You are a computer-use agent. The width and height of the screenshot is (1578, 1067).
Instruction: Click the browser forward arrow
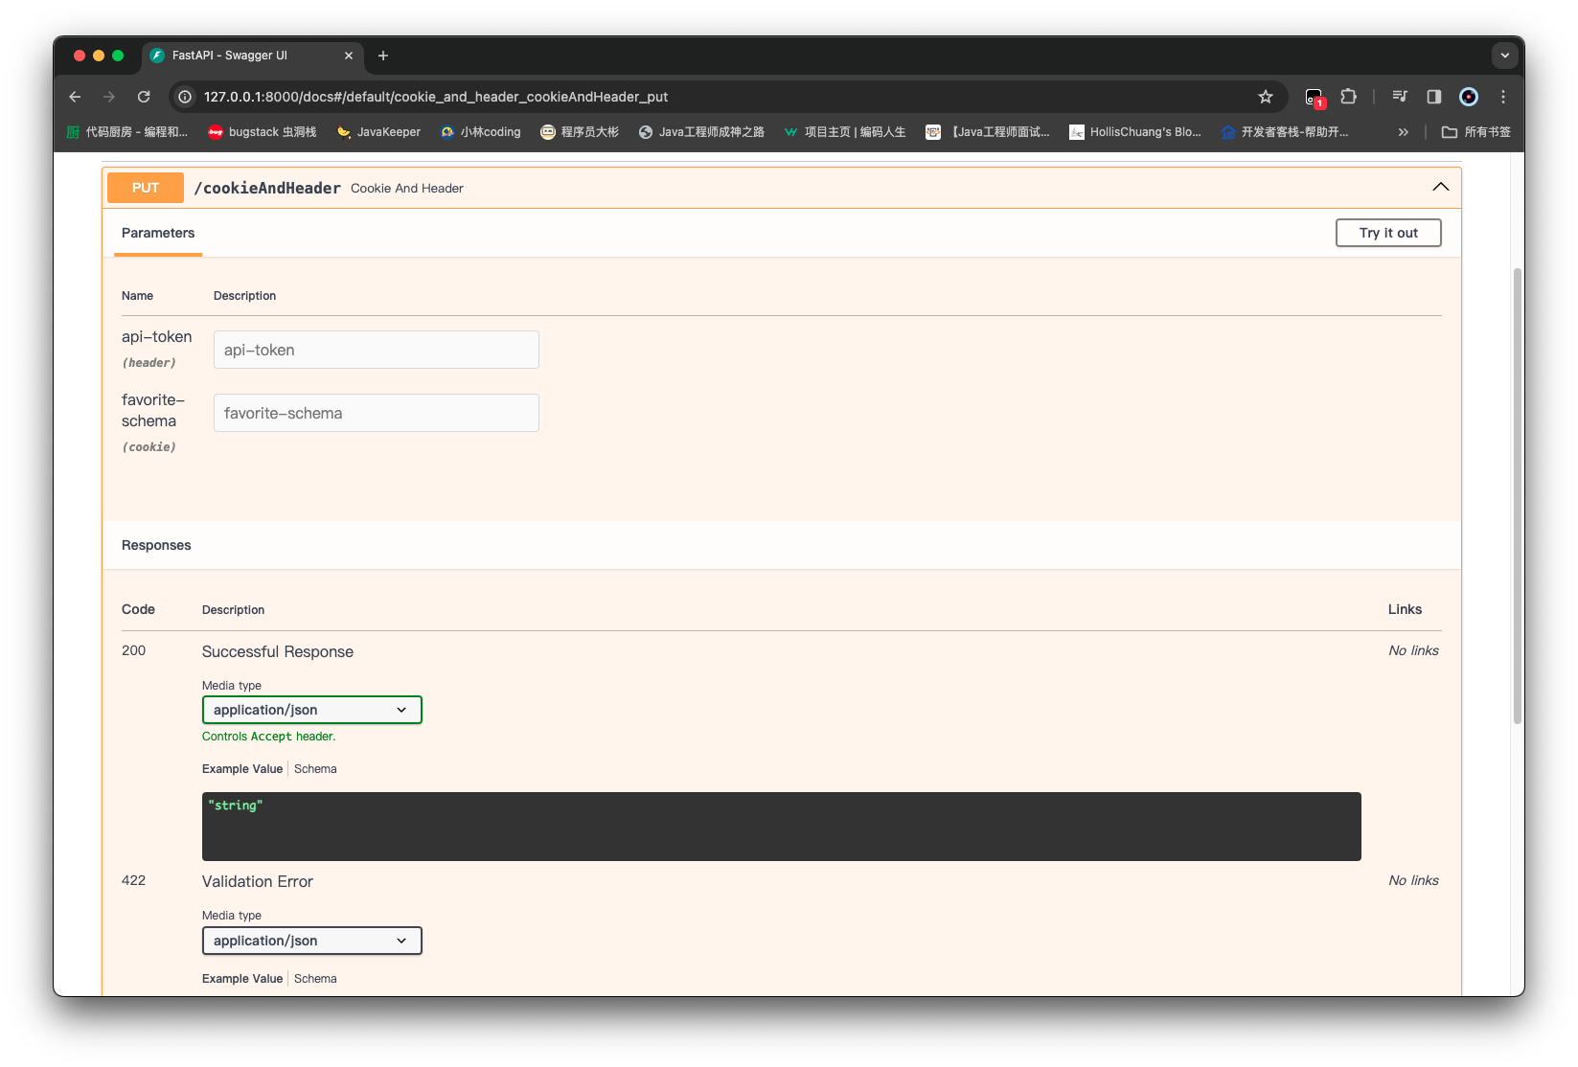pyautogui.click(x=109, y=97)
